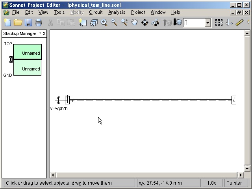Click the TOP label in stackup
252x189 pixels.
(x=8, y=44)
